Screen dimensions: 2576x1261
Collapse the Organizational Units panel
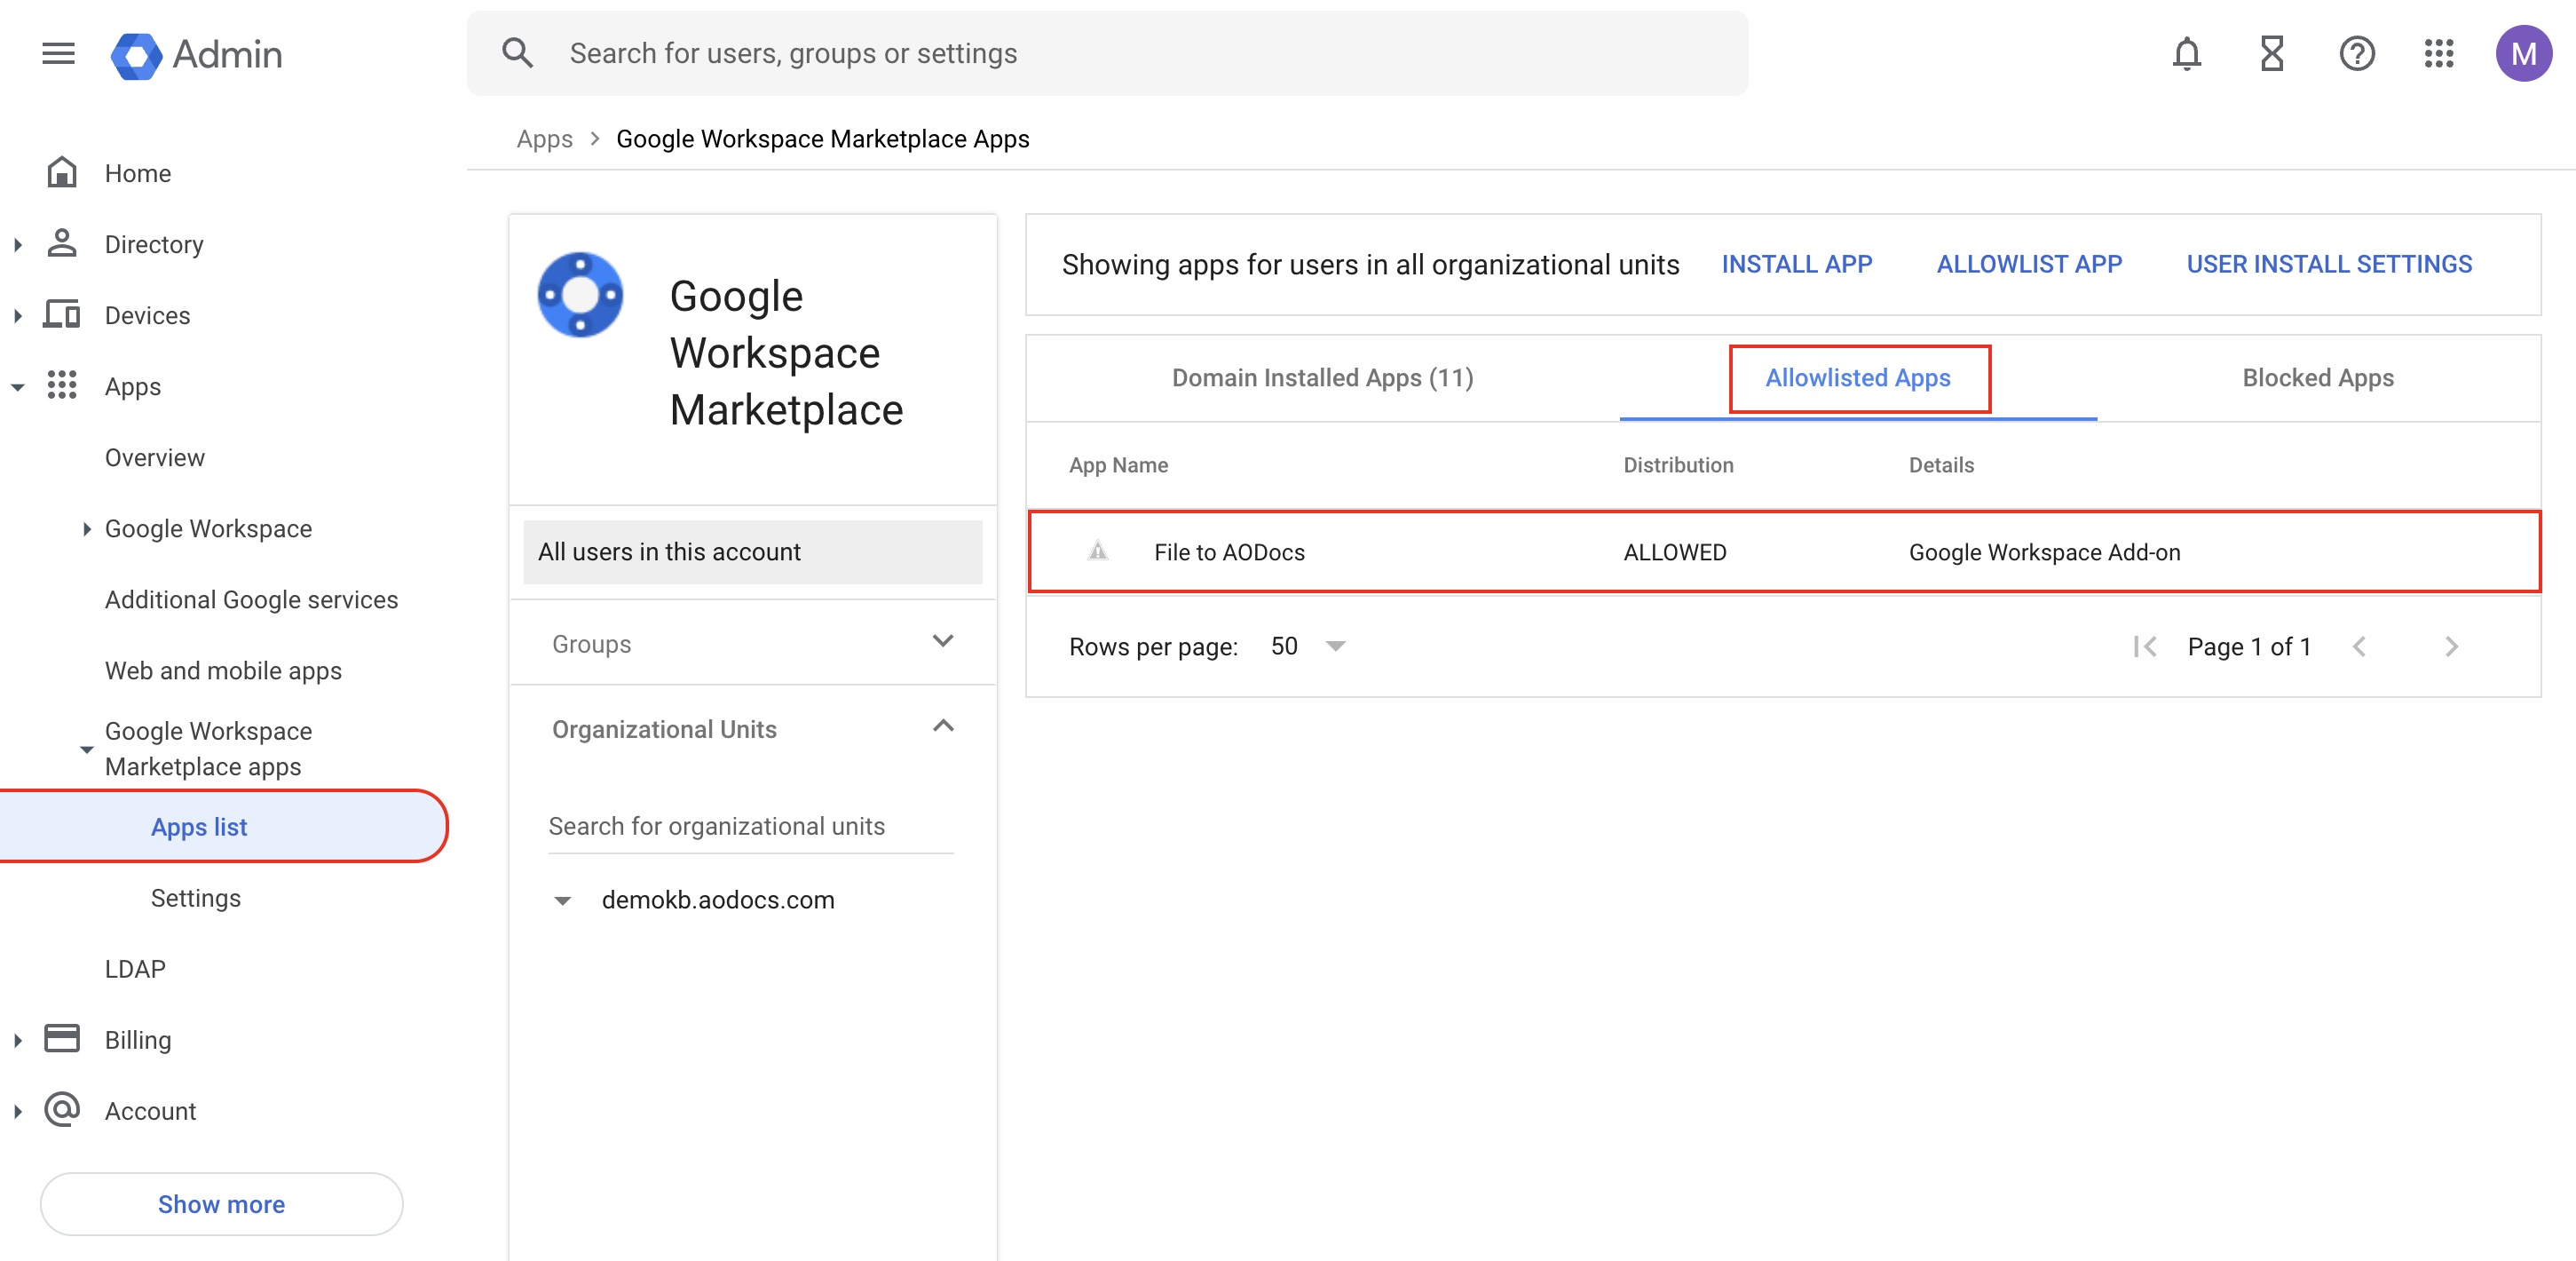[x=941, y=726]
